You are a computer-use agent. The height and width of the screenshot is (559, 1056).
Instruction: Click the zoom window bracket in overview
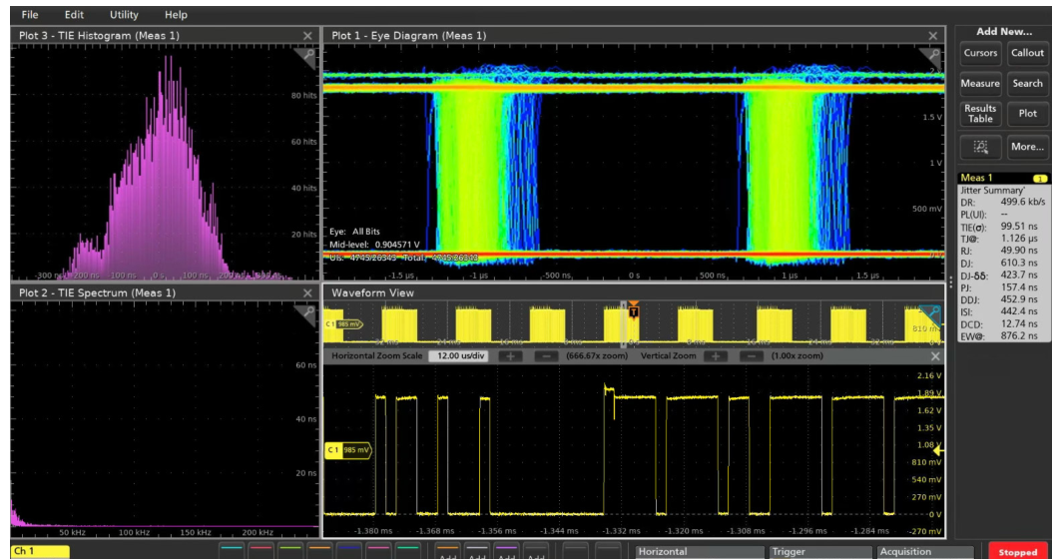coord(624,323)
